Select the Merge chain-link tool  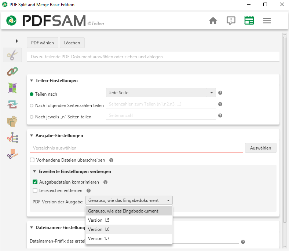pos(12,71)
